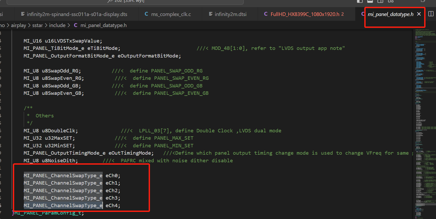Screen dimensions: 436x219
Task: Click the C icon in the breadcrumb
Action: coord(76,25)
